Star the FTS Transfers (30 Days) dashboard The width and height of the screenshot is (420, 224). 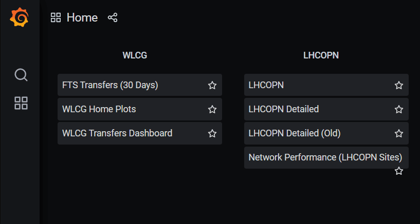[212, 86]
